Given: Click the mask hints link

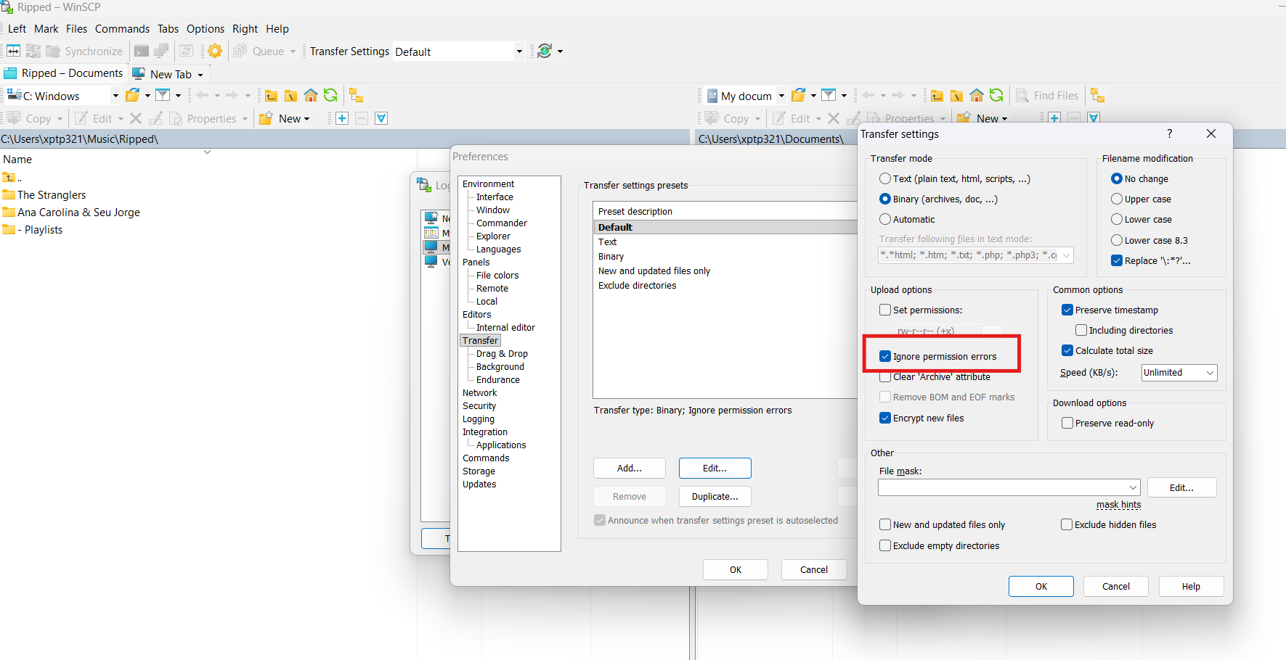Looking at the screenshot, I should point(1118,505).
